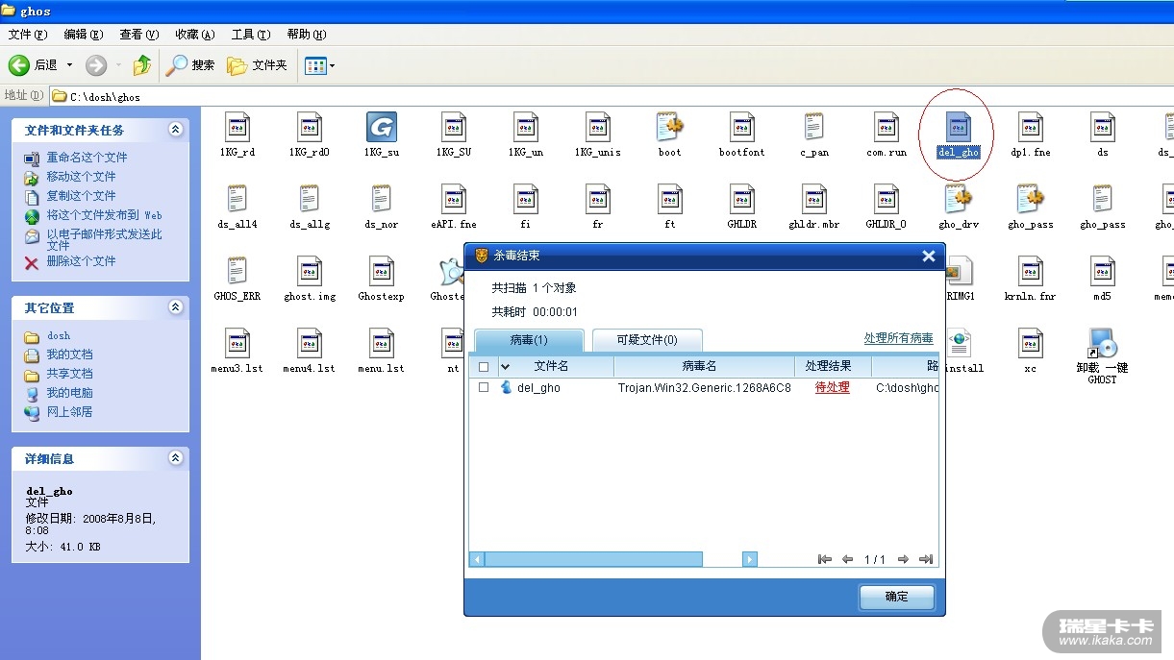Switch to the 病毒(1) tab
1174x660 pixels.
click(x=529, y=340)
